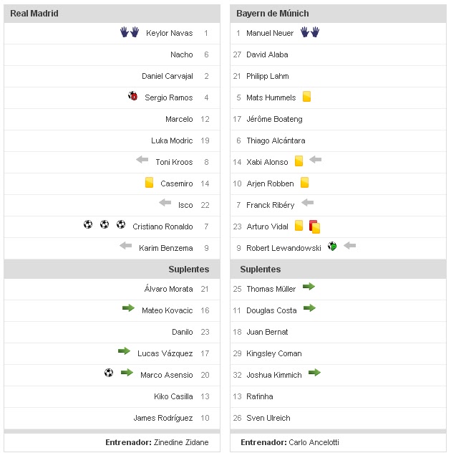Image resolution: width=451 pixels, height=458 pixels.
Task: Click Arjen Robben's yellow card icon
Action: click(304, 183)
